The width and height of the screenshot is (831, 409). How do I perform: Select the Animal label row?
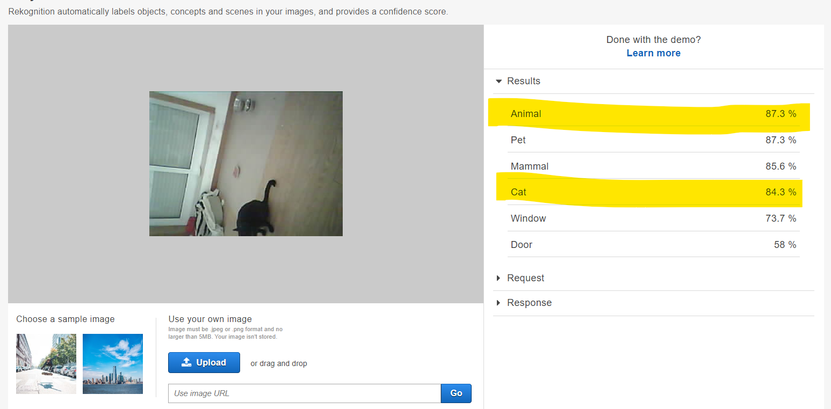coord(653,114)
